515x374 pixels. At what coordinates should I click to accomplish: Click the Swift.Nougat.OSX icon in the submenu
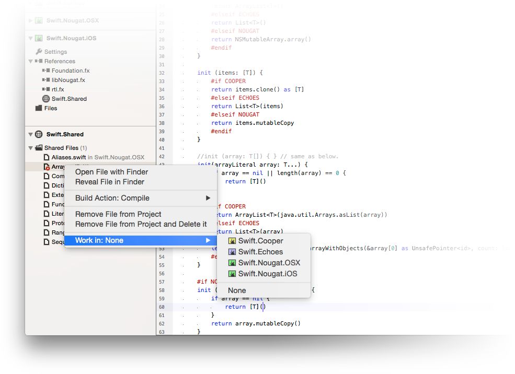point(232,263)
